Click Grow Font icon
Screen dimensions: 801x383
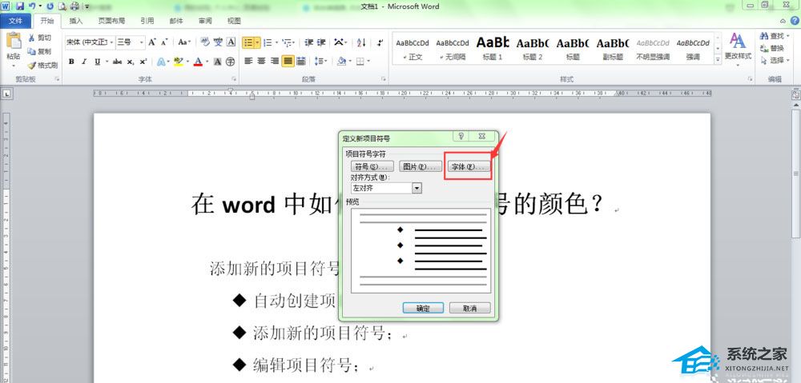point(151,42)
